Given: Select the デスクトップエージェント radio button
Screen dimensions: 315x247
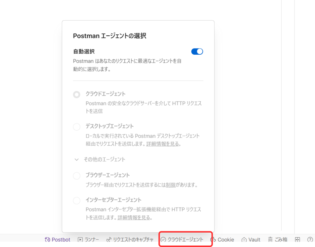Looking at the screenshot, I should [76, 127].
